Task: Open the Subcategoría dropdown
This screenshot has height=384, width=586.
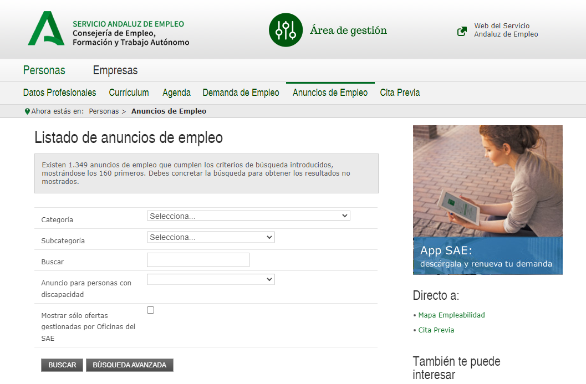Action: 211,237
